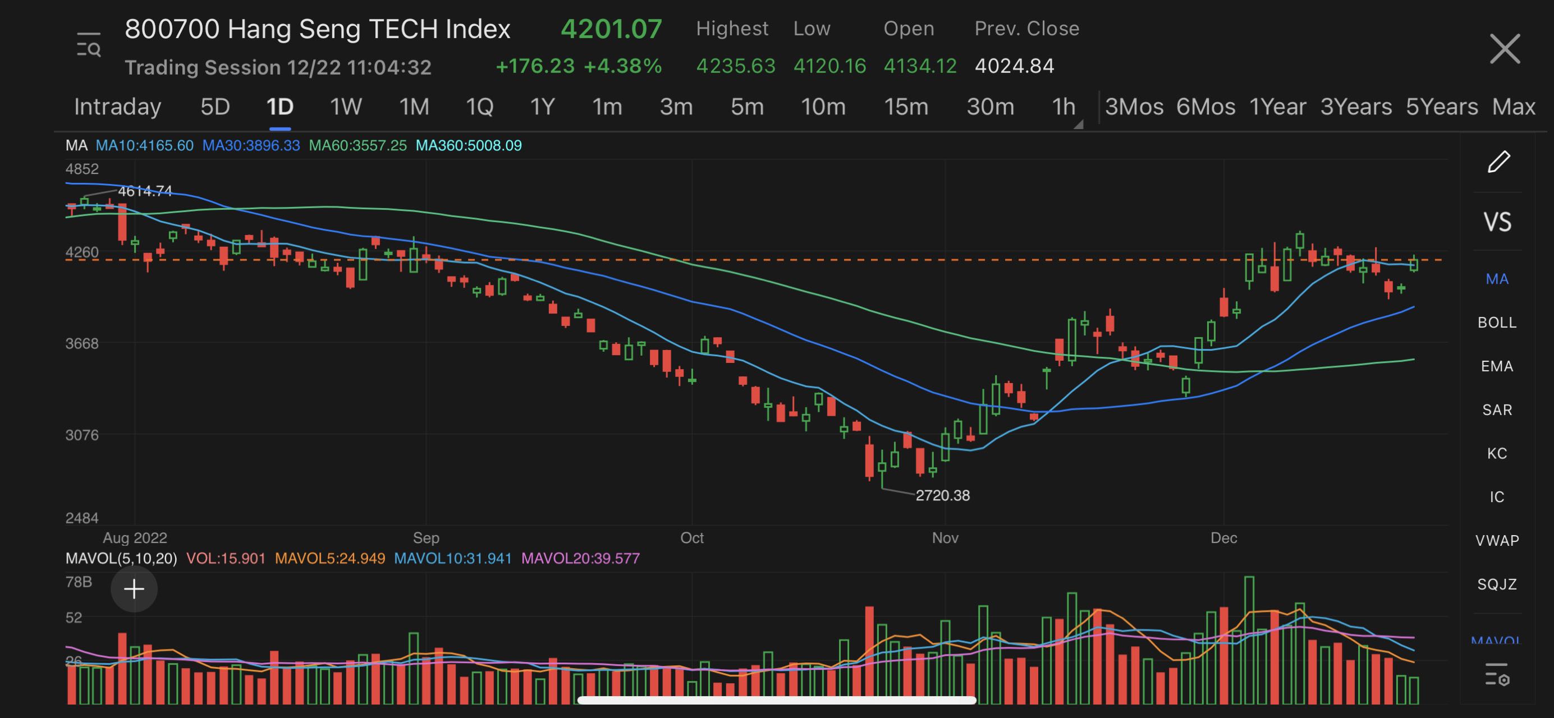Open indicator settings list icon
The height and width of the screenshot is (718, 1554).
click(1497, 675)
